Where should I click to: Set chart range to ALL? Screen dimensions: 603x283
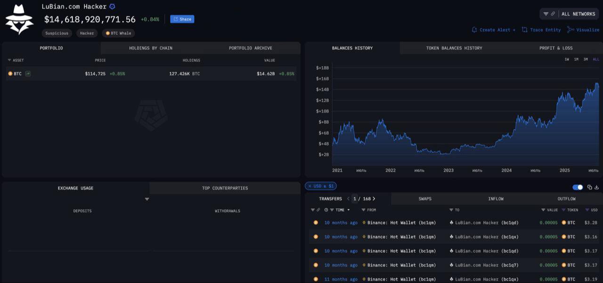click(596, 59)
